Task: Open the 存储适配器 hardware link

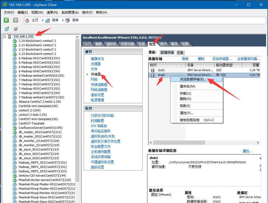Action: click(99, 85)
